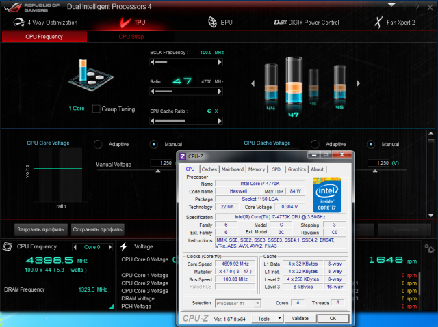Click the CPU Cache Ratio slider track

[x=186, y=121]
